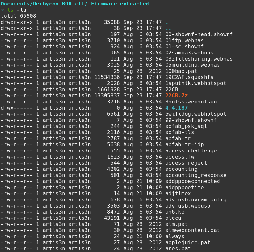Screen dimensions: 254x252
Task: Select the 99-shownf.shownf filename
Action: (191, 120)
